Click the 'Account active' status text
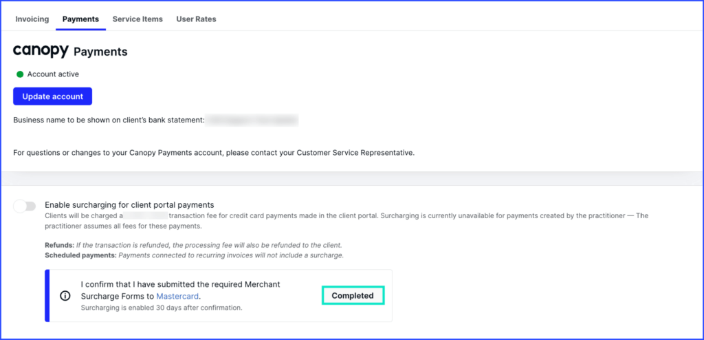704x340 pixels. click(53, 74)
